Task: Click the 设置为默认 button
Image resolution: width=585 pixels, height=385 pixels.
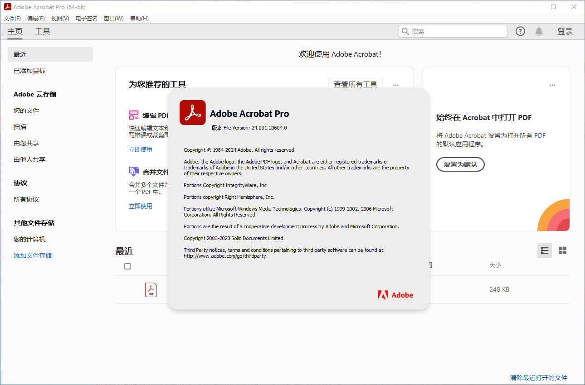Action: pyautogui.click(x=460, y=164)
